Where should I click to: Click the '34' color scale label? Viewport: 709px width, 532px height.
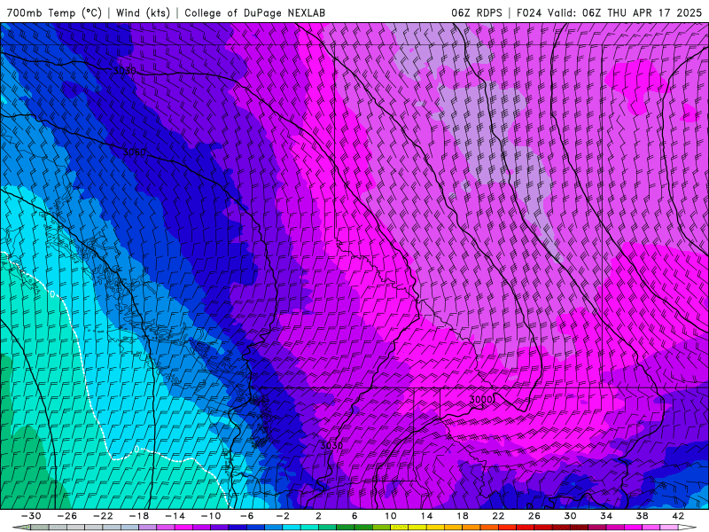coord(606,516)
